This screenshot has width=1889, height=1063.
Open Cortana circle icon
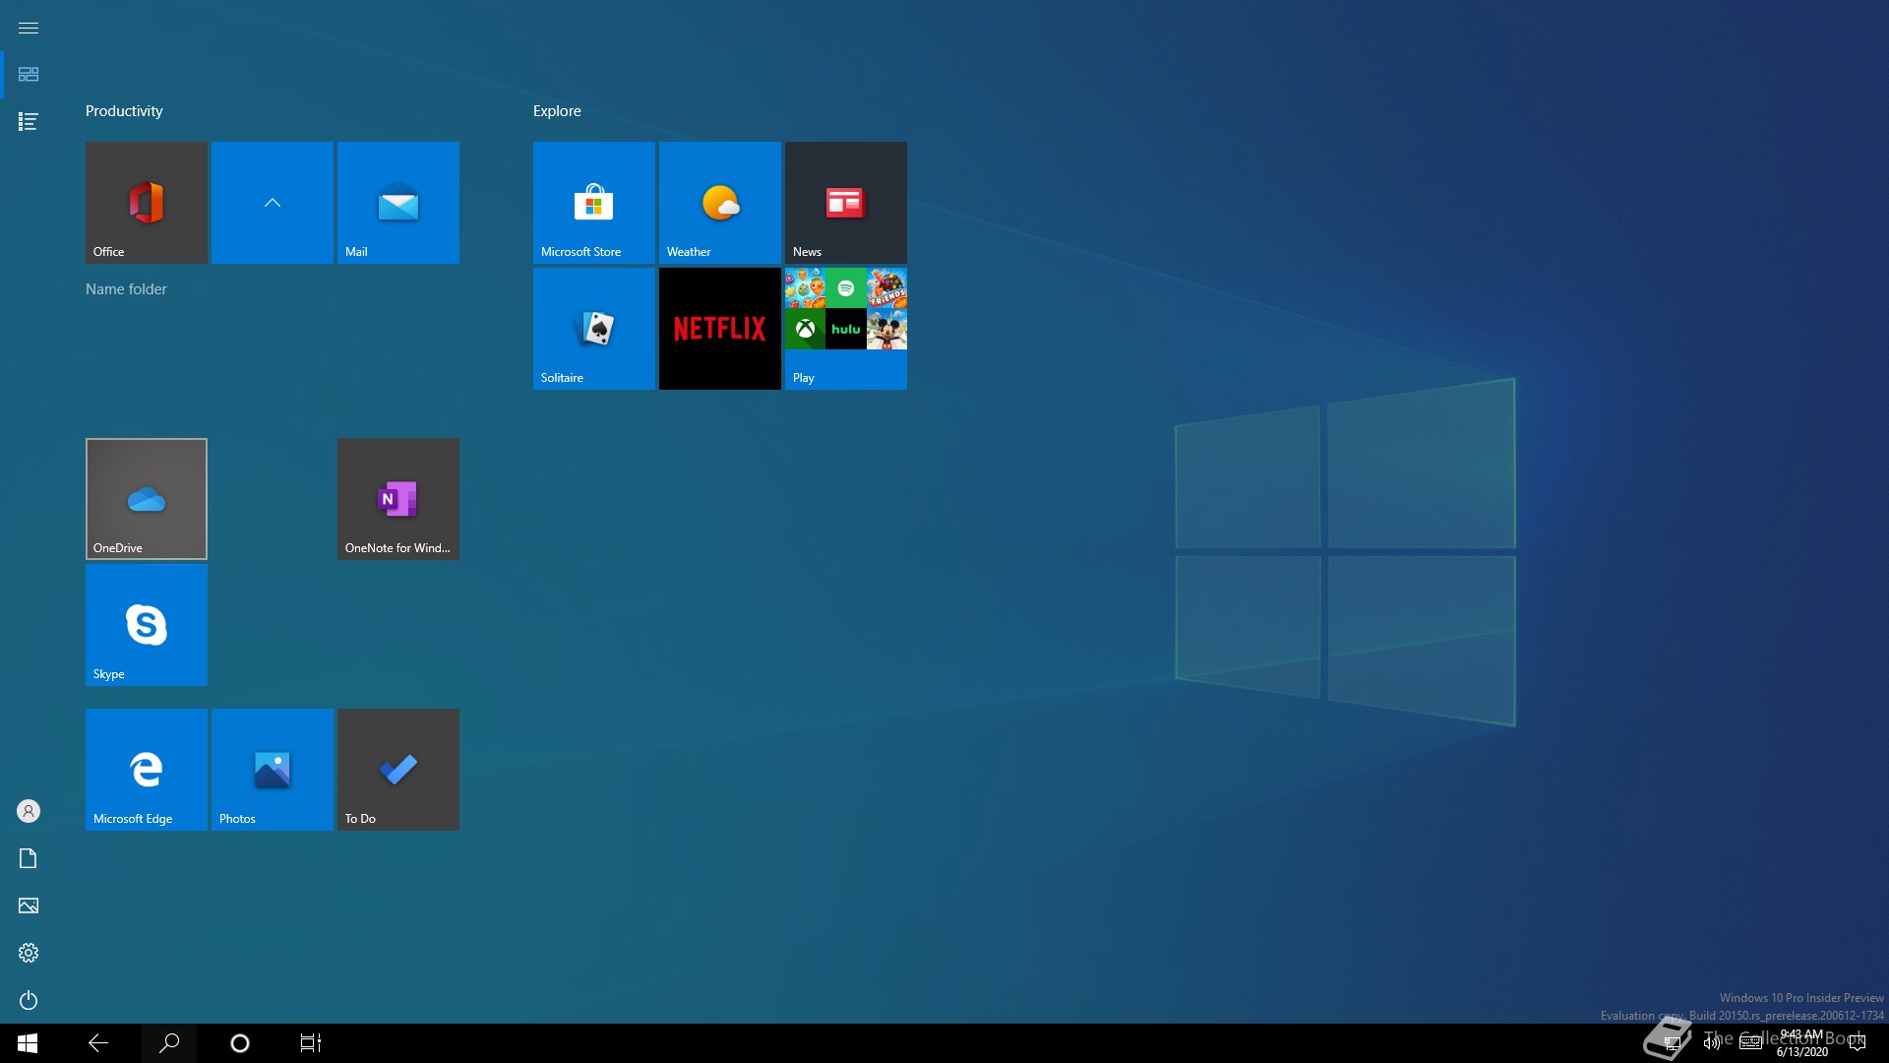(x=240, y=1043)
